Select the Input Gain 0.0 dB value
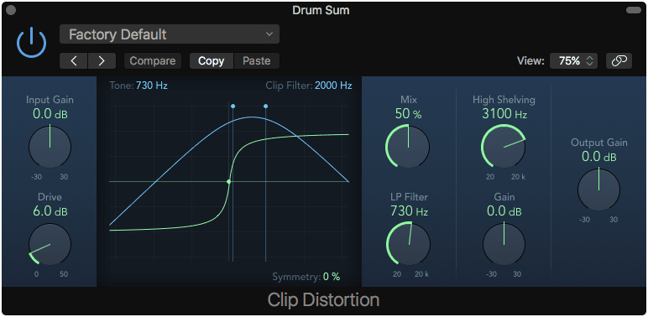 click(x=50, y=114)
